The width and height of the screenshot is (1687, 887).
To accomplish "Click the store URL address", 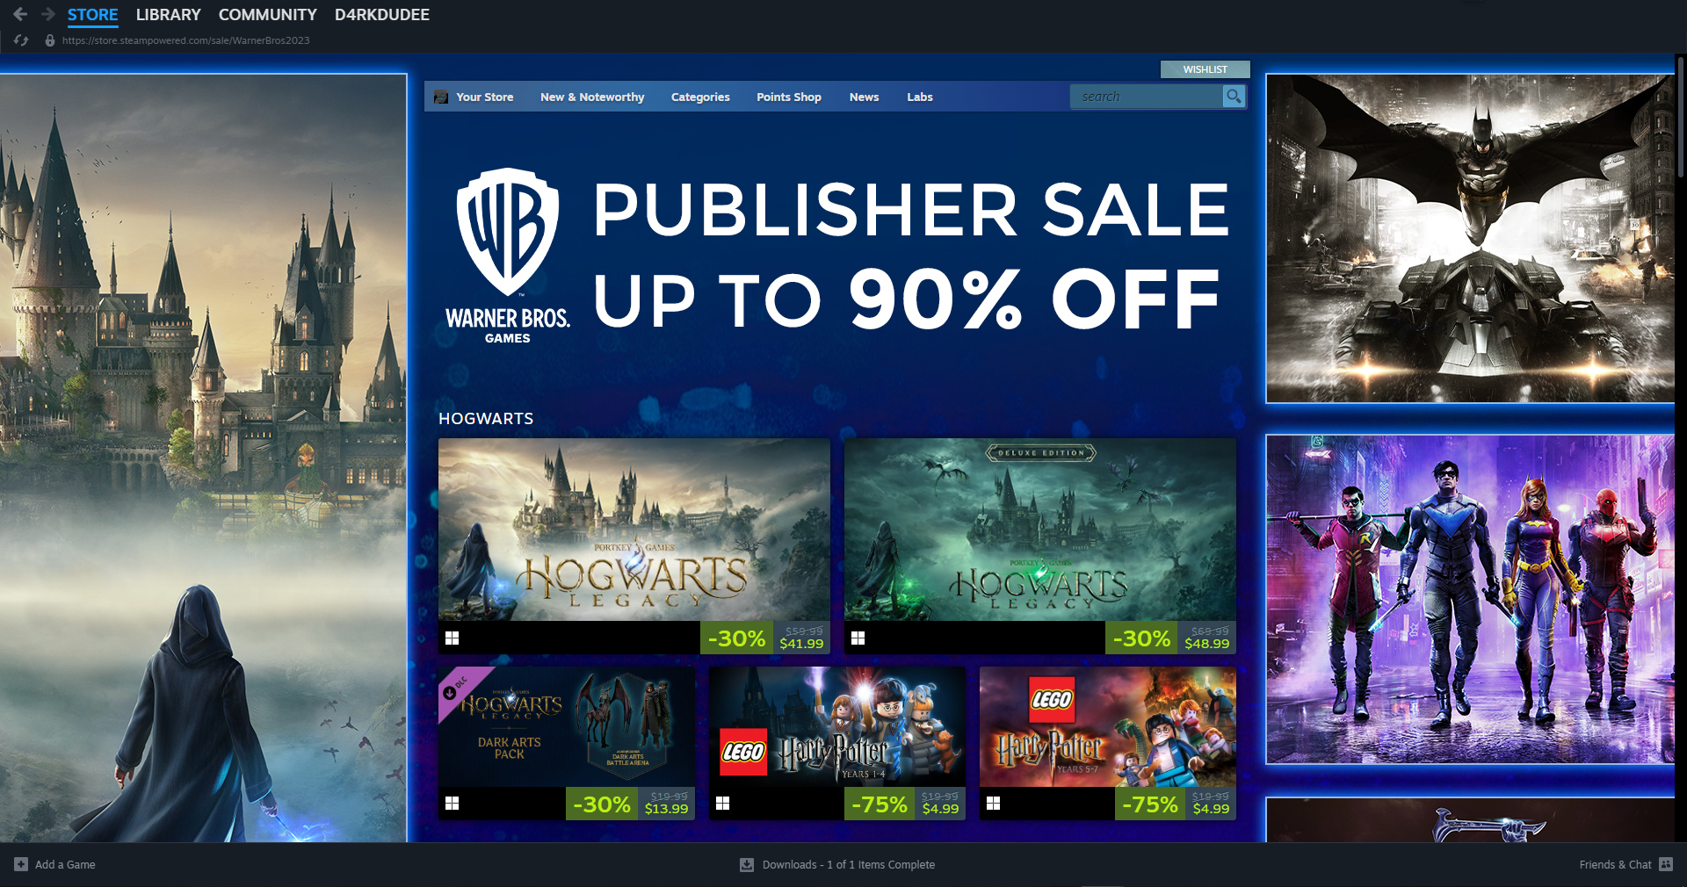I will click(x=185, y=40).
